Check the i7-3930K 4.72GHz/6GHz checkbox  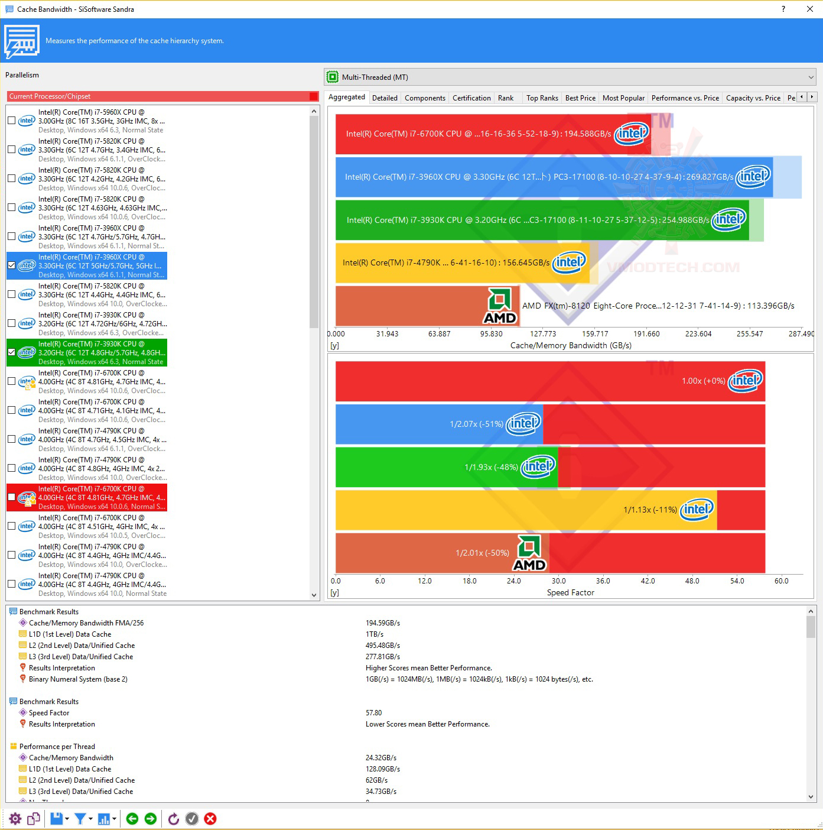tap(11, 323)
